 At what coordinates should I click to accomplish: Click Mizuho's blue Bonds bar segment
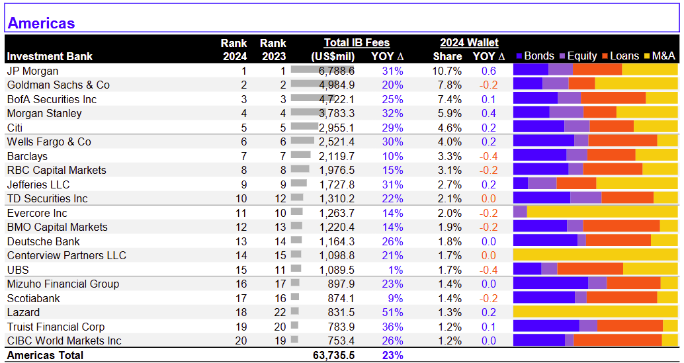[x=550, y=283]
